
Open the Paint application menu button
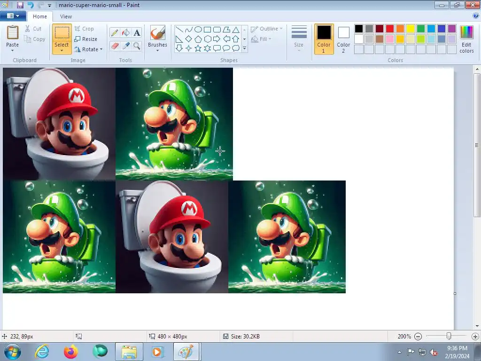coord(13,16)
